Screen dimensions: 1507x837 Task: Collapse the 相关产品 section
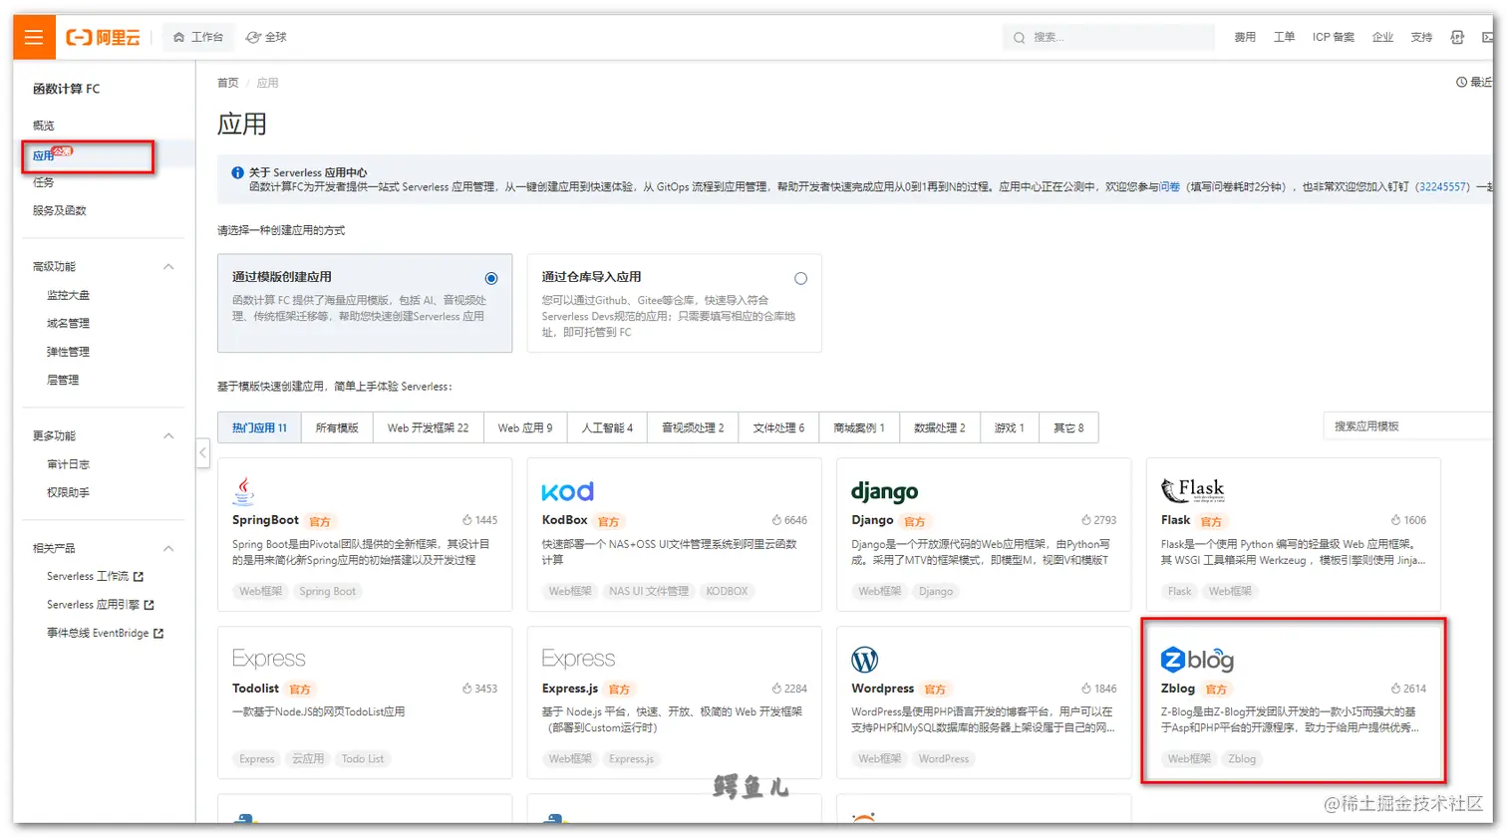pos(168,548)
